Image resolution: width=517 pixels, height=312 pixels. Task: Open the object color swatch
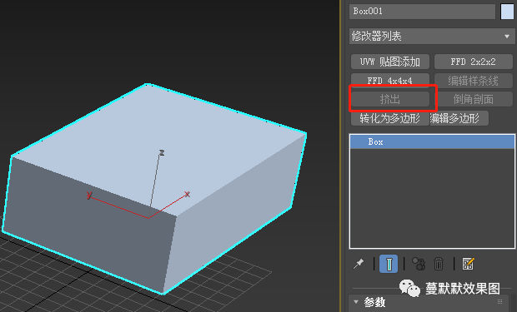click(507, 12)
